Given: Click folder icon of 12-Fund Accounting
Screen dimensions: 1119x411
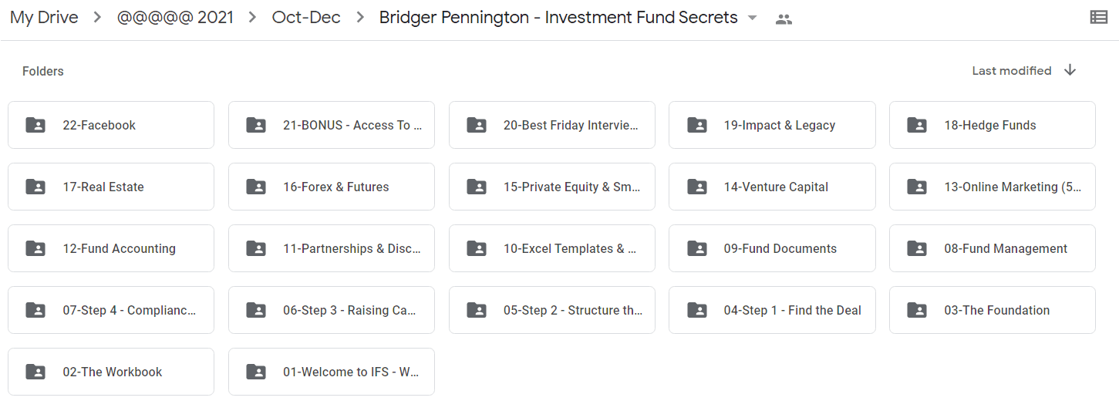Looking at the screenshot, I should point(35,248).
